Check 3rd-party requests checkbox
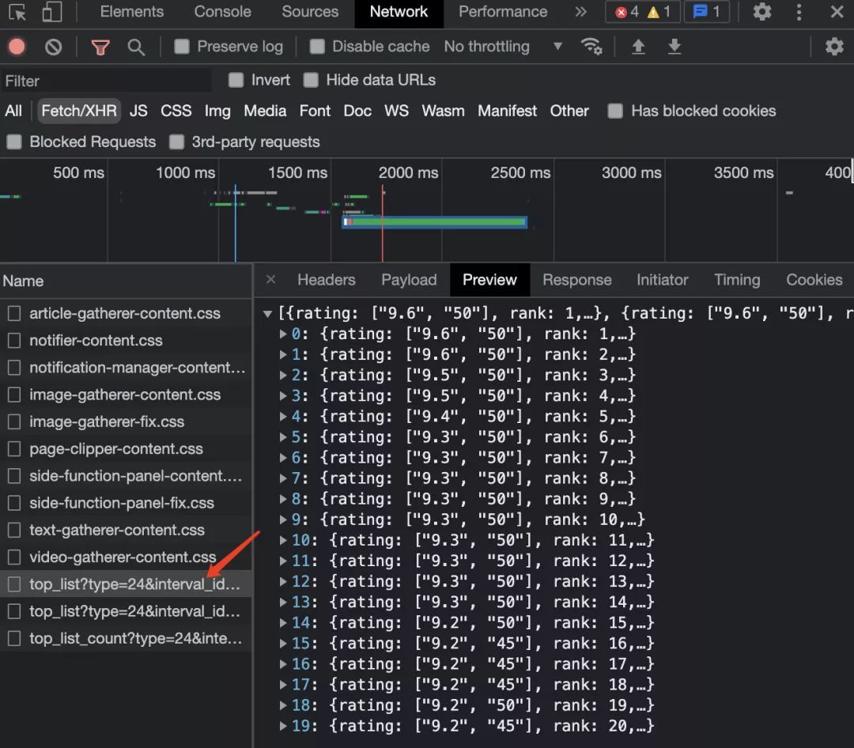 176,142
